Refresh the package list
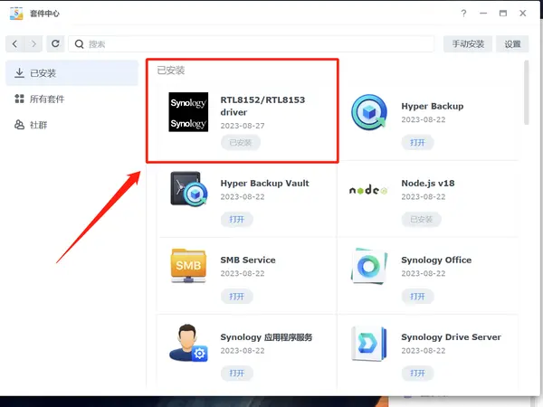Viewport: 543px width, 407px height. pyautogui.click(x=55, y=44)
